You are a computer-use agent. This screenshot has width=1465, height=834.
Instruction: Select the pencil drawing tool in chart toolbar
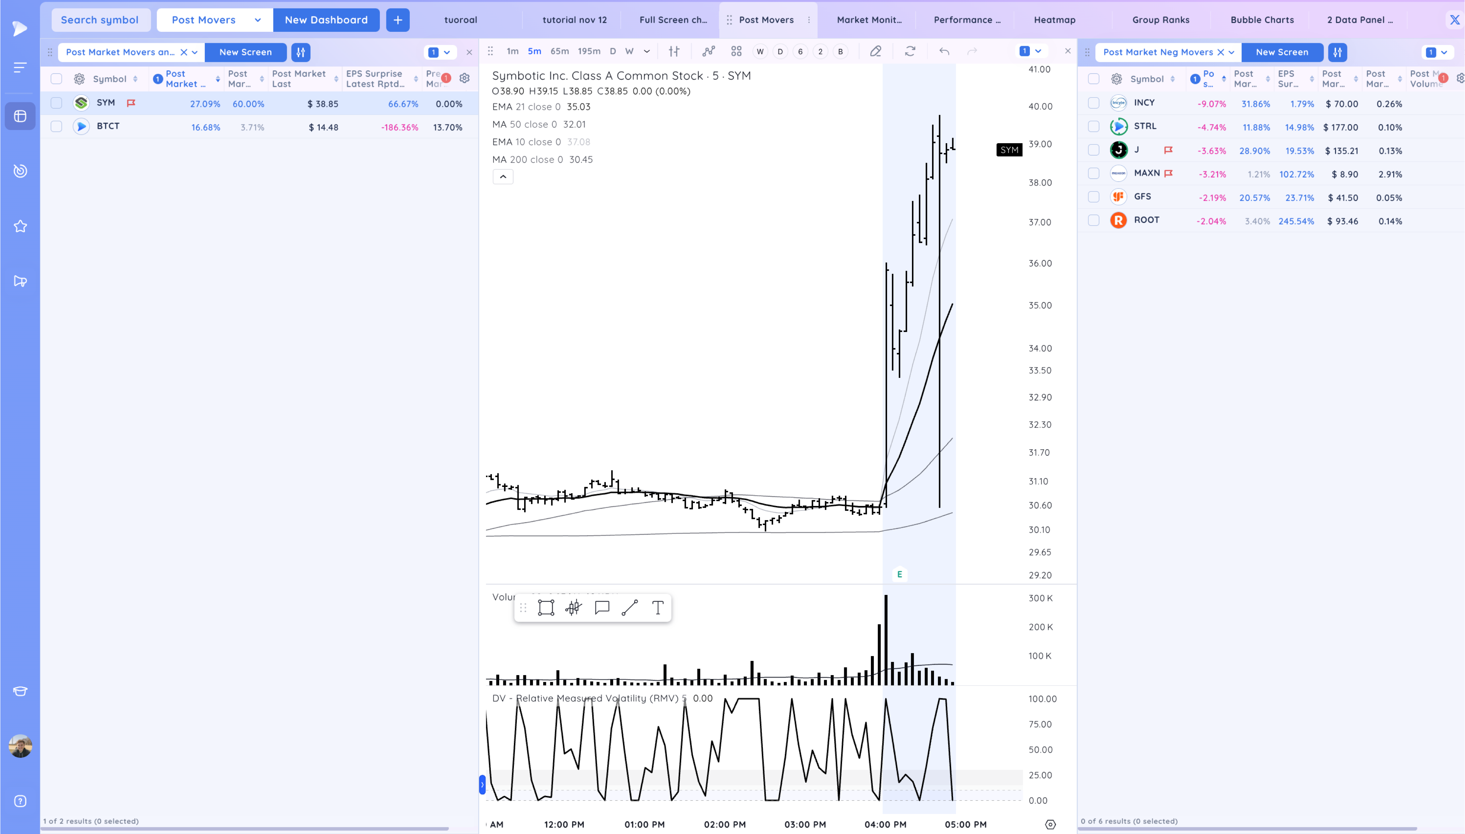pos(875,52)
